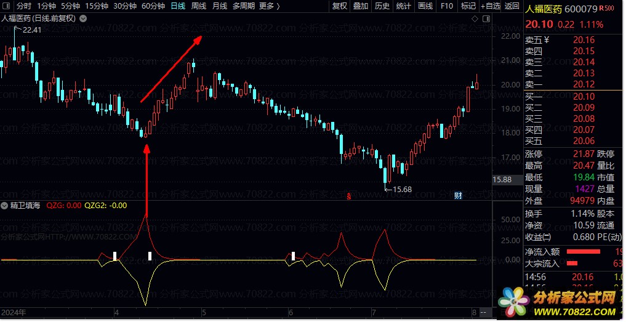Click the 卖一 price 20.12

point(584,84)
